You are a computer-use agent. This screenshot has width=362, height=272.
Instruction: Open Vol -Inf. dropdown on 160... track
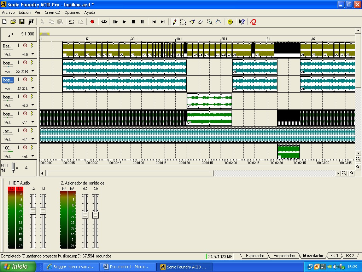(x=33, y=156)
